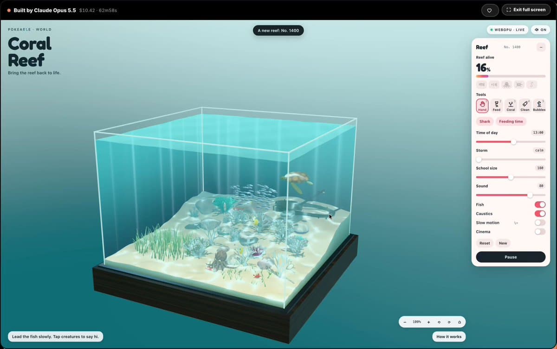Rotate the view clockwise
The image size is (557, 349).
[449, 322]
